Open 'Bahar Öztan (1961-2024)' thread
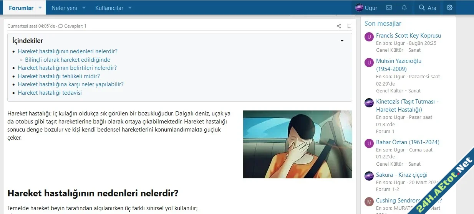Viewport: 474px width, 214px height. 408,142
